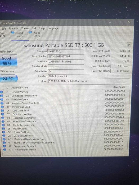This screenshot has width=139, height=185.
Task: Click status icon for Data Units Read row
Action: click(x=2, y=110)
